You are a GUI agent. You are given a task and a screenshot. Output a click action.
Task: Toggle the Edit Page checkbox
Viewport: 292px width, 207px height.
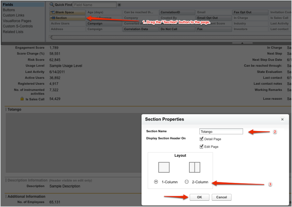click(x=201, y=146)
